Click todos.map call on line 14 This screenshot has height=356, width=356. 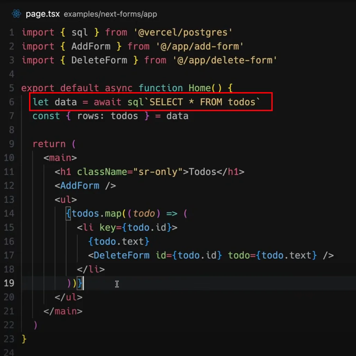pos(96,214)
